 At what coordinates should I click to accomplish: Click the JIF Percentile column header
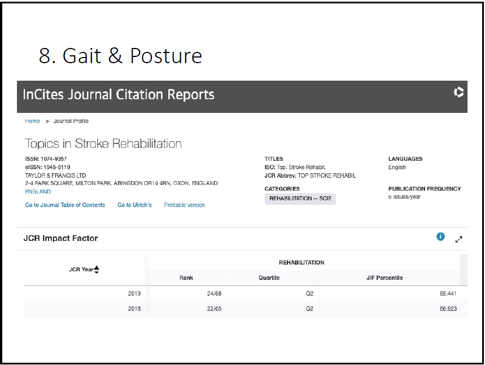point(385,278)
